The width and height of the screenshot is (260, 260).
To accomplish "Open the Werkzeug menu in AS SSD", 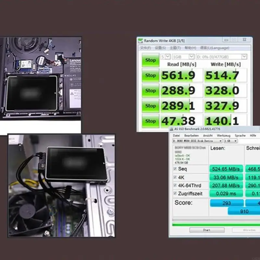I will pos(224,135).
